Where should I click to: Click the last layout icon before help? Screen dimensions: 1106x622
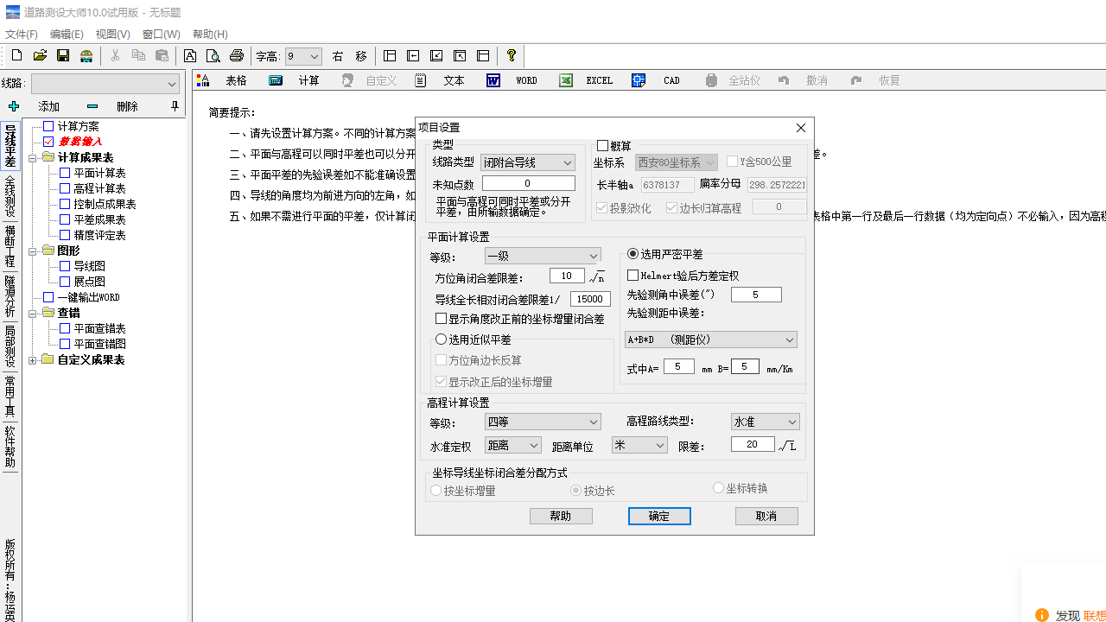(x=483, y=56)
